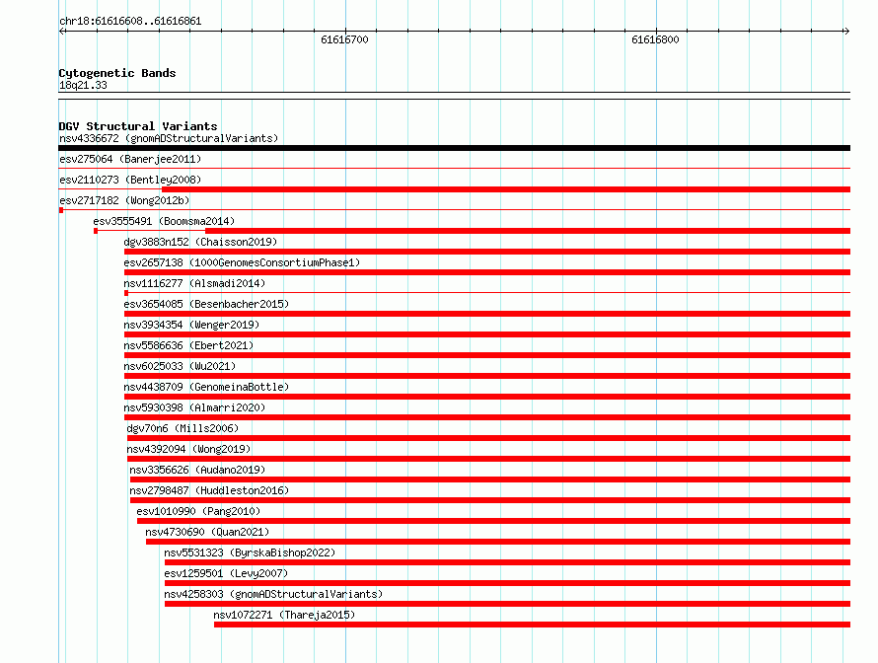
Task: Open variant nsv1116277 (Alsmadi2014)
Action: tap(194, 283)
